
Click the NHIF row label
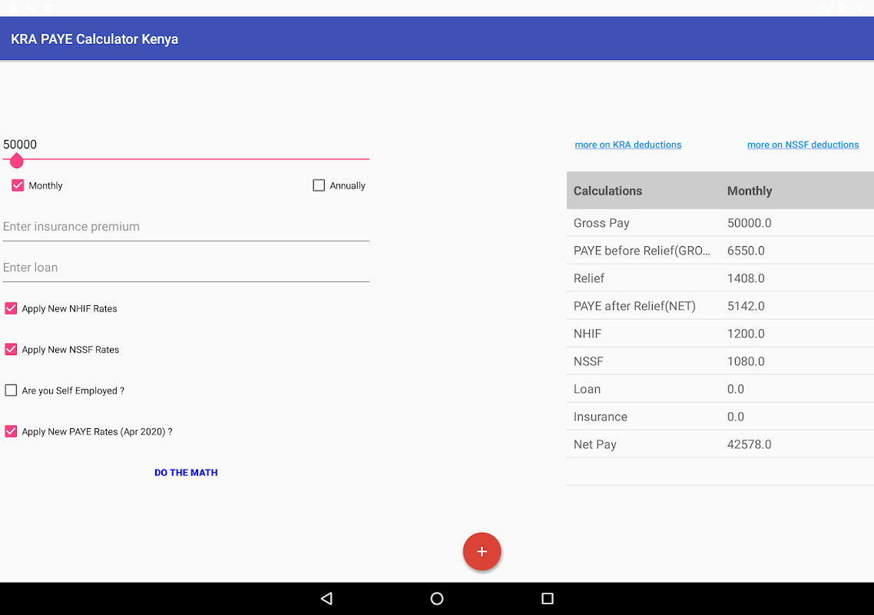[588, 334]
